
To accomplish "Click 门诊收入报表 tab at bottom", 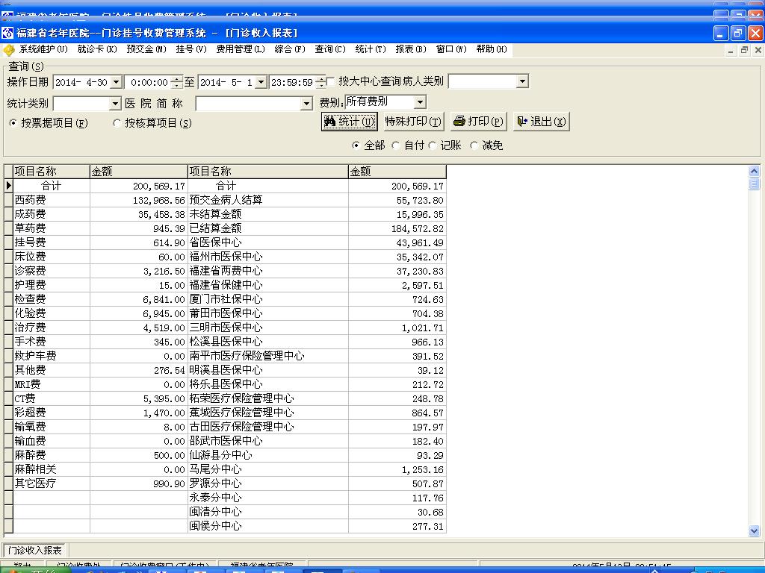I will pyautogui.click(x=34, y=550).
